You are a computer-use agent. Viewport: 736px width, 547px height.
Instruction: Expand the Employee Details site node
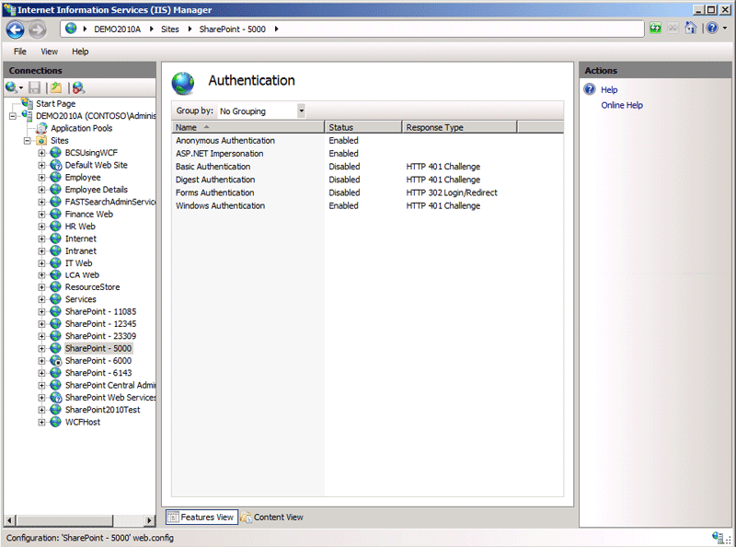click(x=41, y=190)
